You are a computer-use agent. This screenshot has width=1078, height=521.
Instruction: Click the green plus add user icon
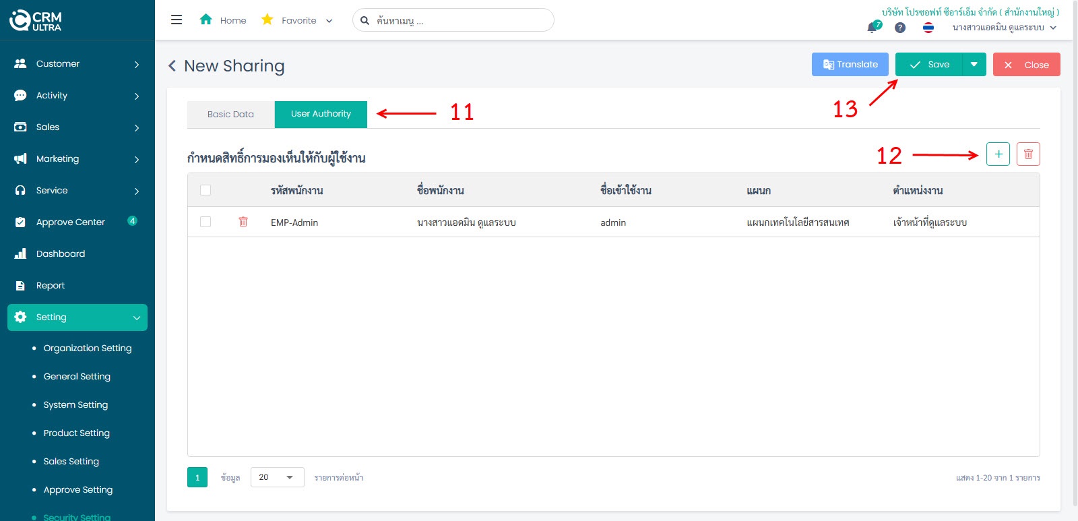coord(998,154)
